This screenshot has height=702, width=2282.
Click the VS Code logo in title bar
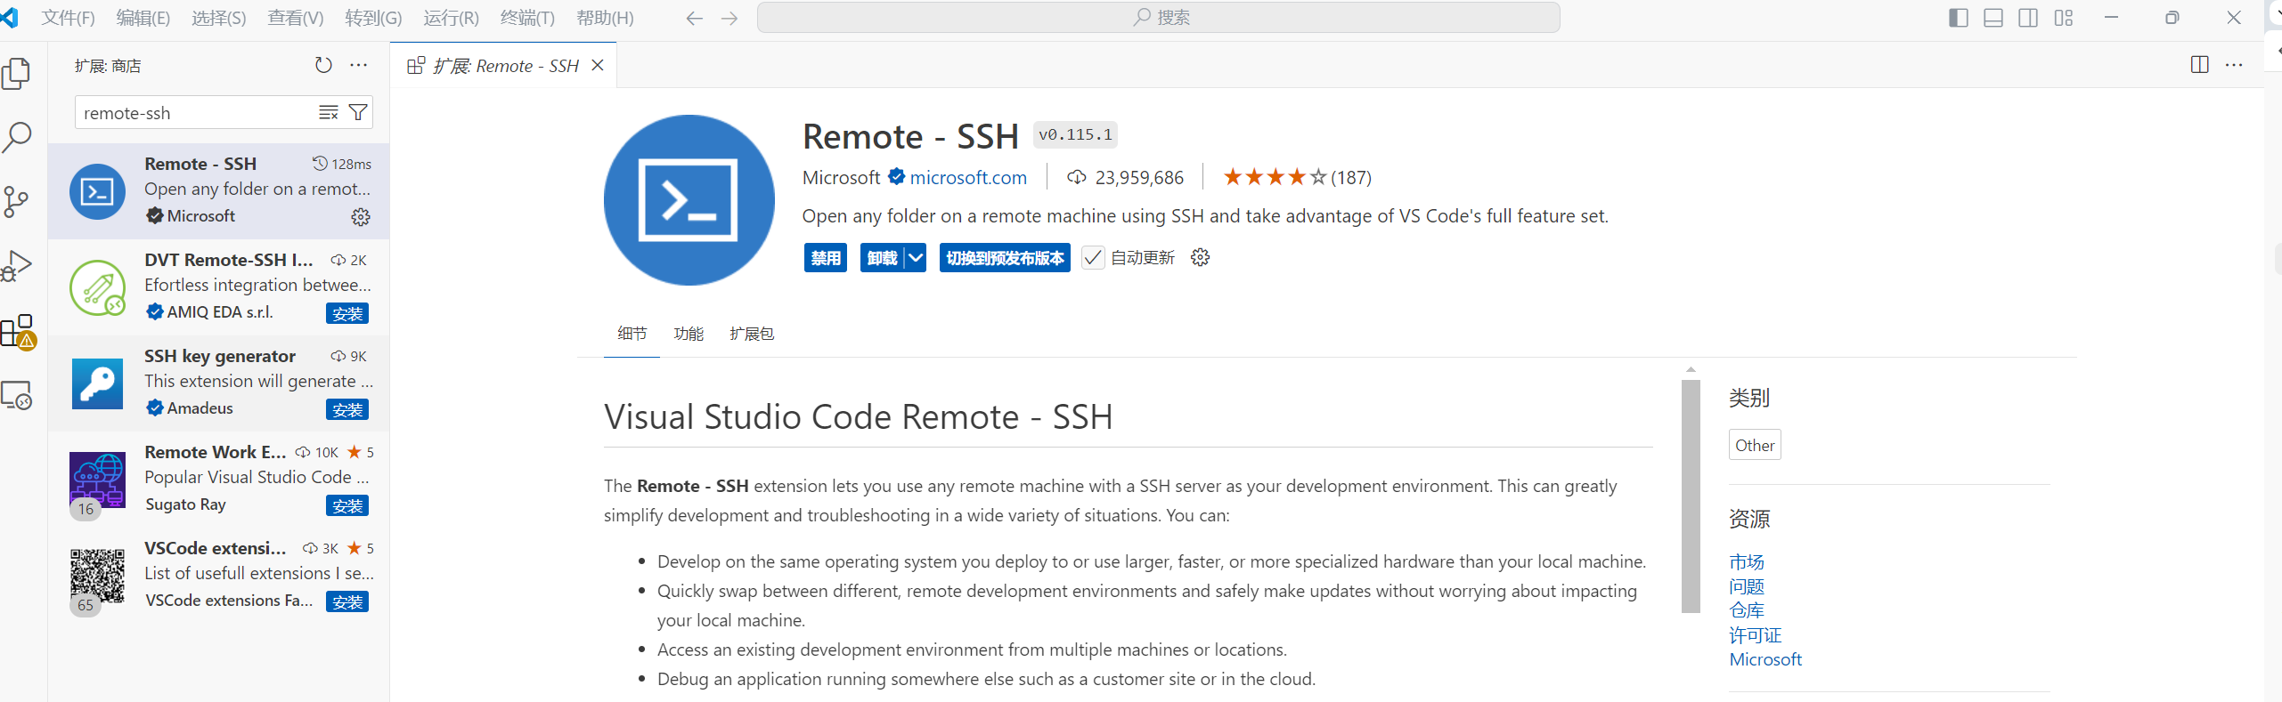[x=10, y=18]
